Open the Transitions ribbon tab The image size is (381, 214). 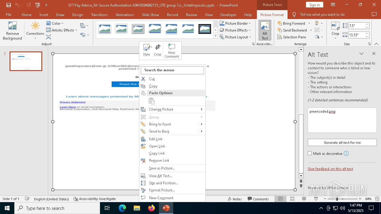99,15
